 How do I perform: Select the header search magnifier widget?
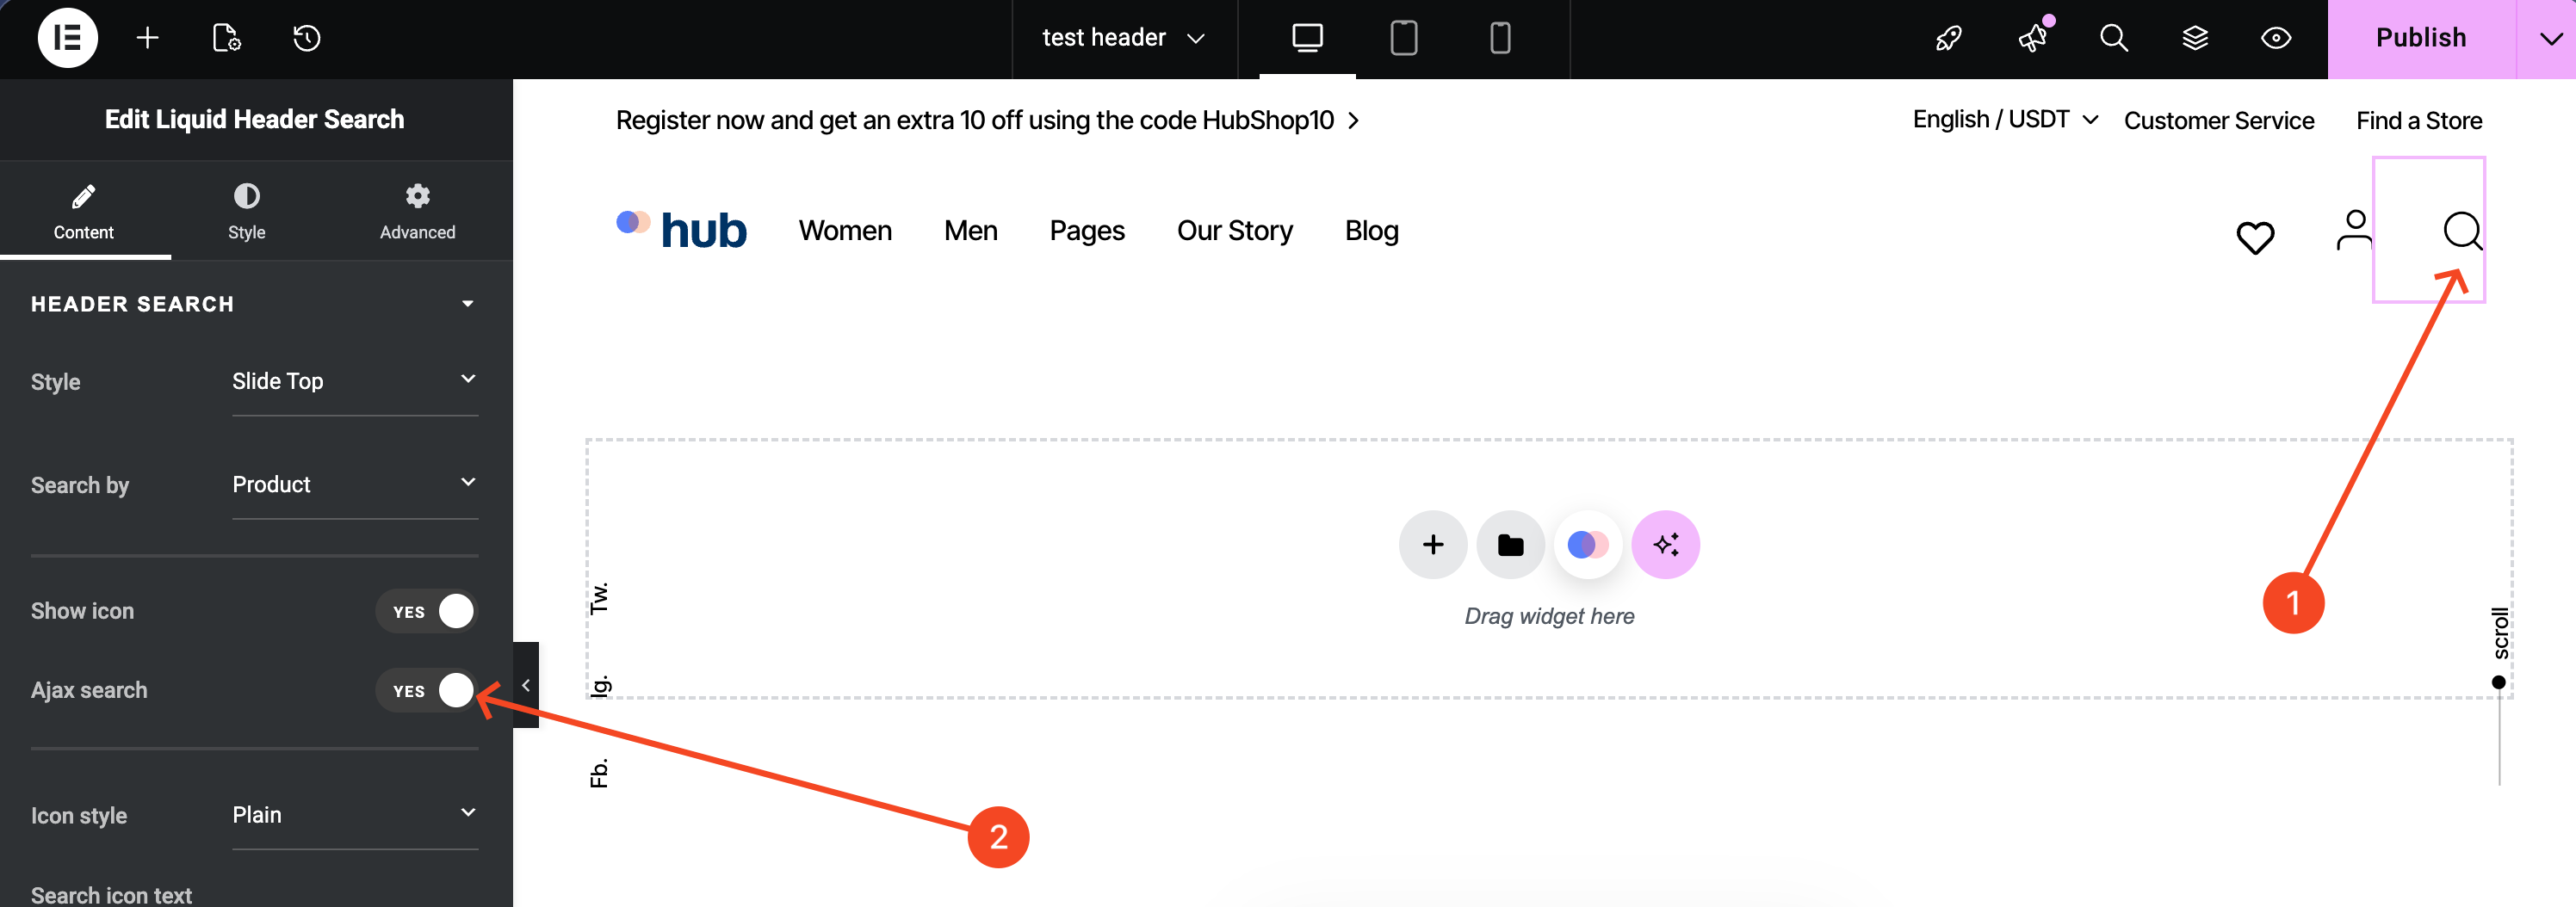(x=2463, y=230)
